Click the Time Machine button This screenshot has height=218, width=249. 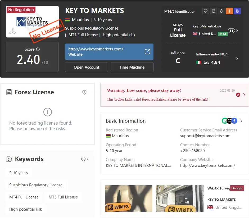tap(132, 67)
